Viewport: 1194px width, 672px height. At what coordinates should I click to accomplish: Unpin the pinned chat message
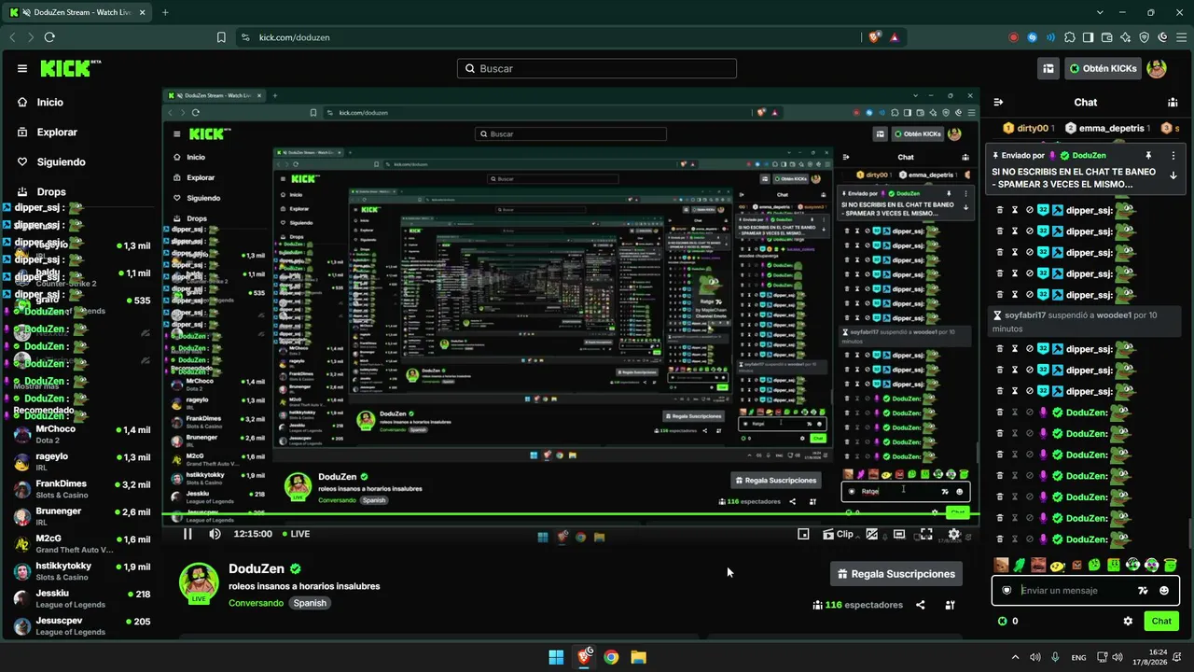point(1148,155)
